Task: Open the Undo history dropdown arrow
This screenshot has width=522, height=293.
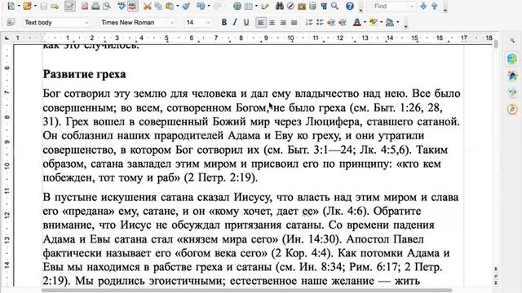Action: click(x=209, y=6)
